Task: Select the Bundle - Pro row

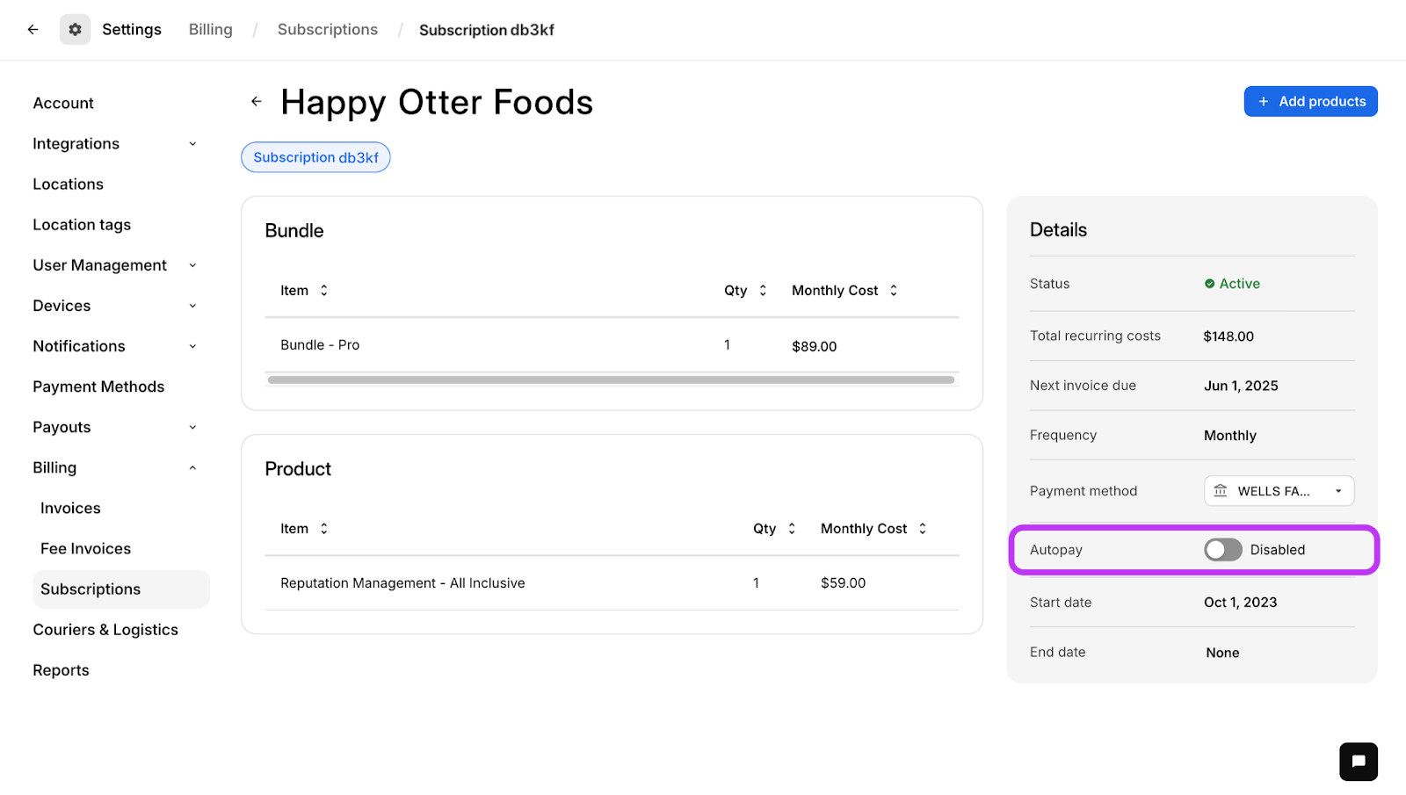Action: point(612,345)
